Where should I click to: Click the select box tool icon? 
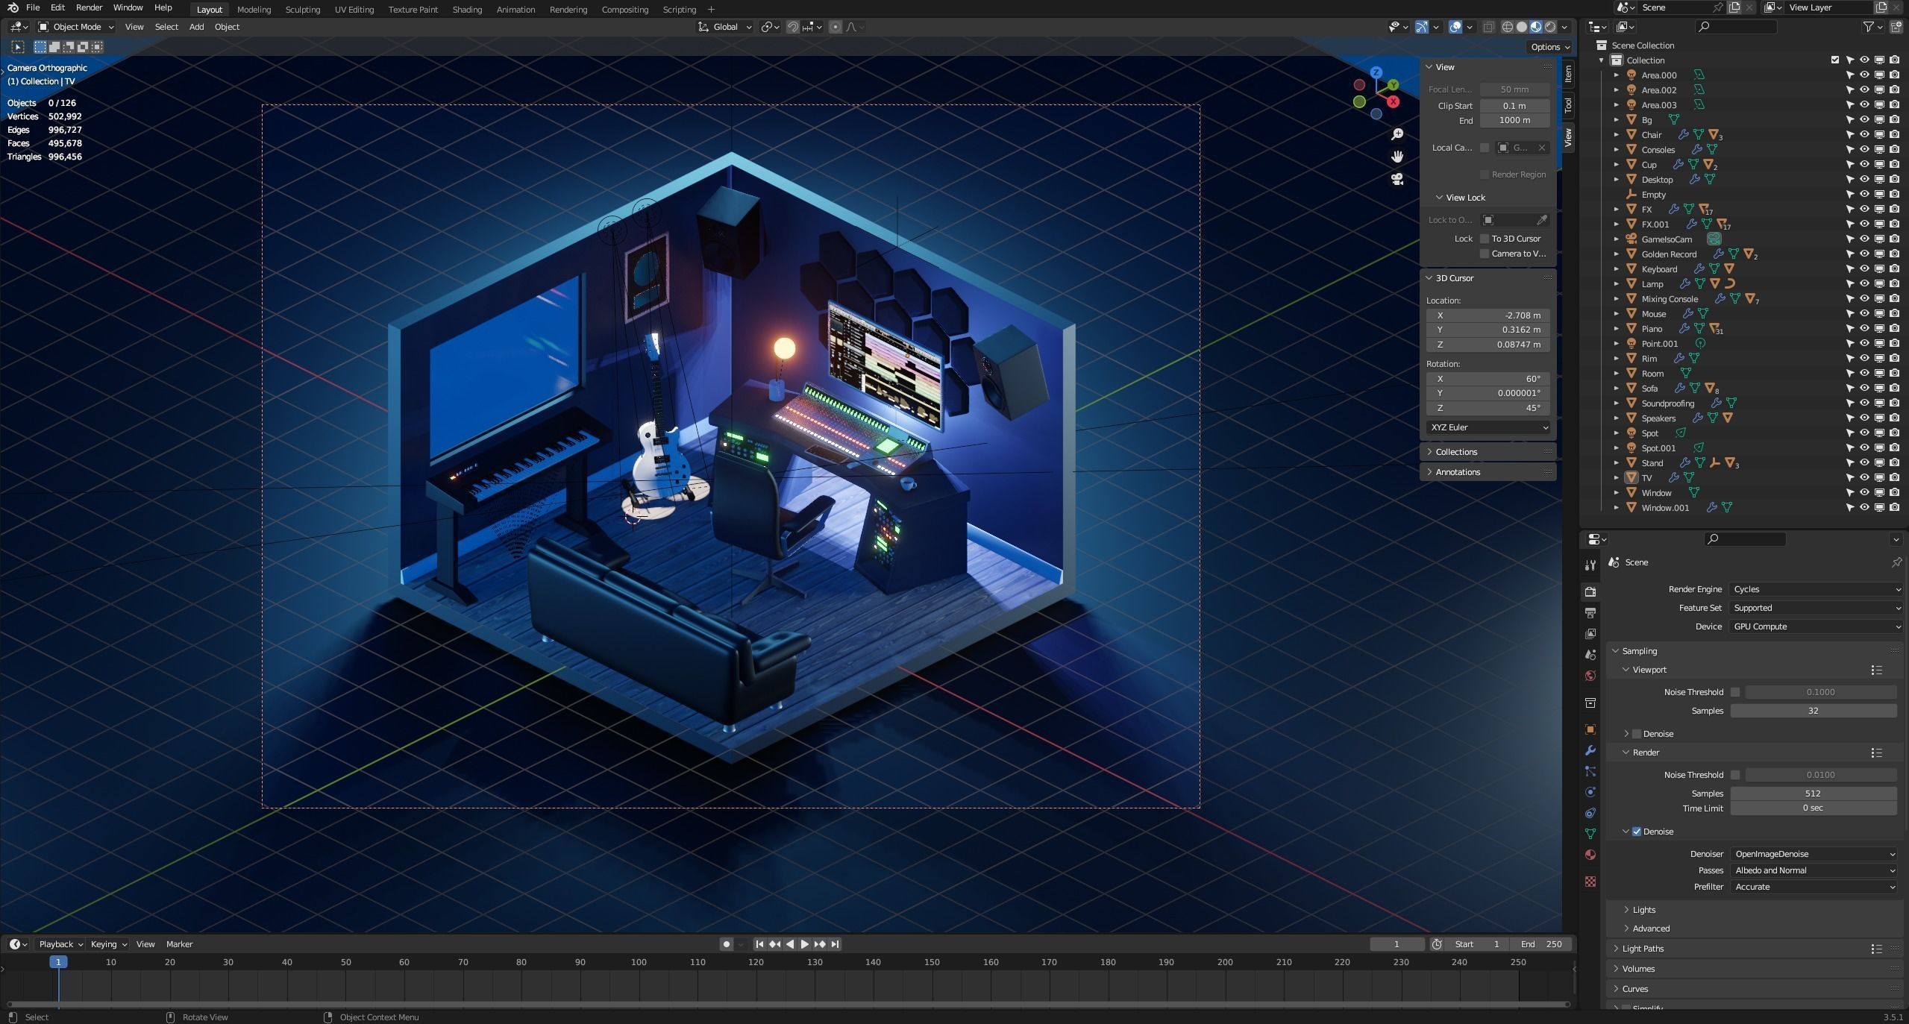pyautogui.click(x=18, y=47)
